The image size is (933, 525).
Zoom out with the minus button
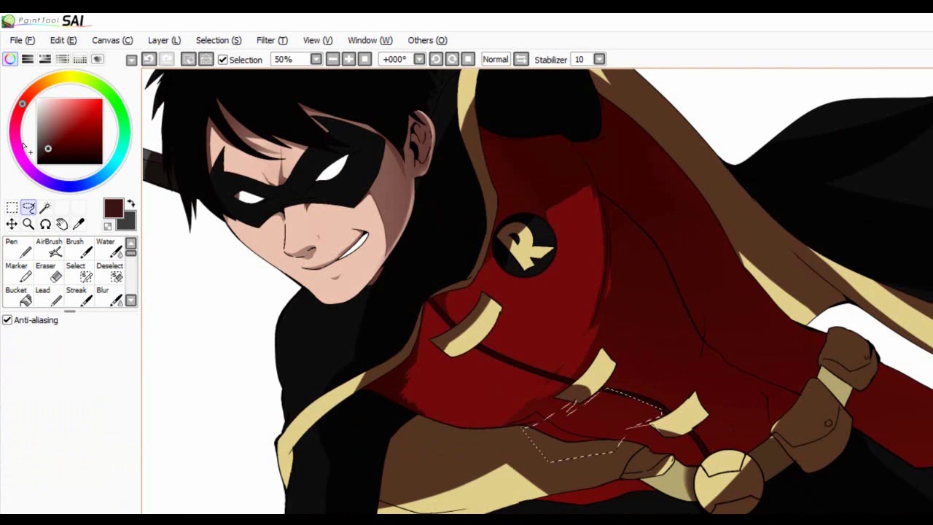pos(333,59)
